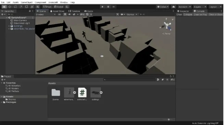
Task: Open cloud services panel
Action: 173,7
